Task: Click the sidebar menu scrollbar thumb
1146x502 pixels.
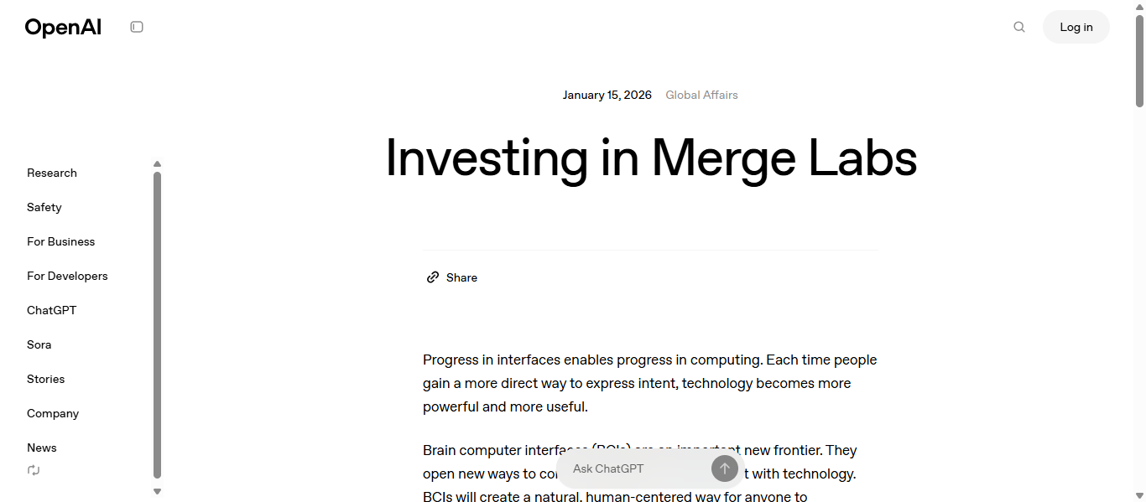Action: 157,324
